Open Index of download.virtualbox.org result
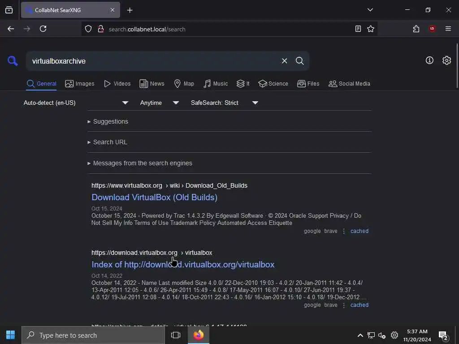The image size is (459, 344). (183, 264)
